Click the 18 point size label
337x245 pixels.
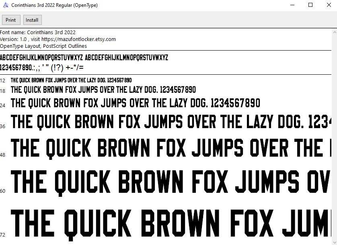coord(3,91)
